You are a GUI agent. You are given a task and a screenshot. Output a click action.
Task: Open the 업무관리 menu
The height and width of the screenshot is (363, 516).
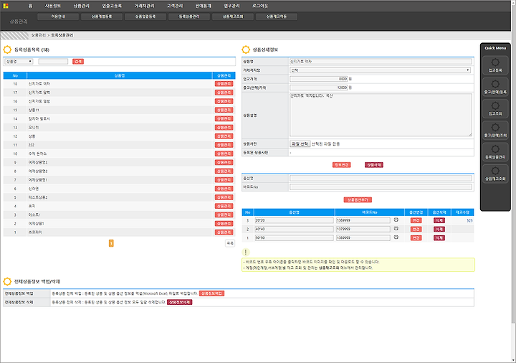231,6
